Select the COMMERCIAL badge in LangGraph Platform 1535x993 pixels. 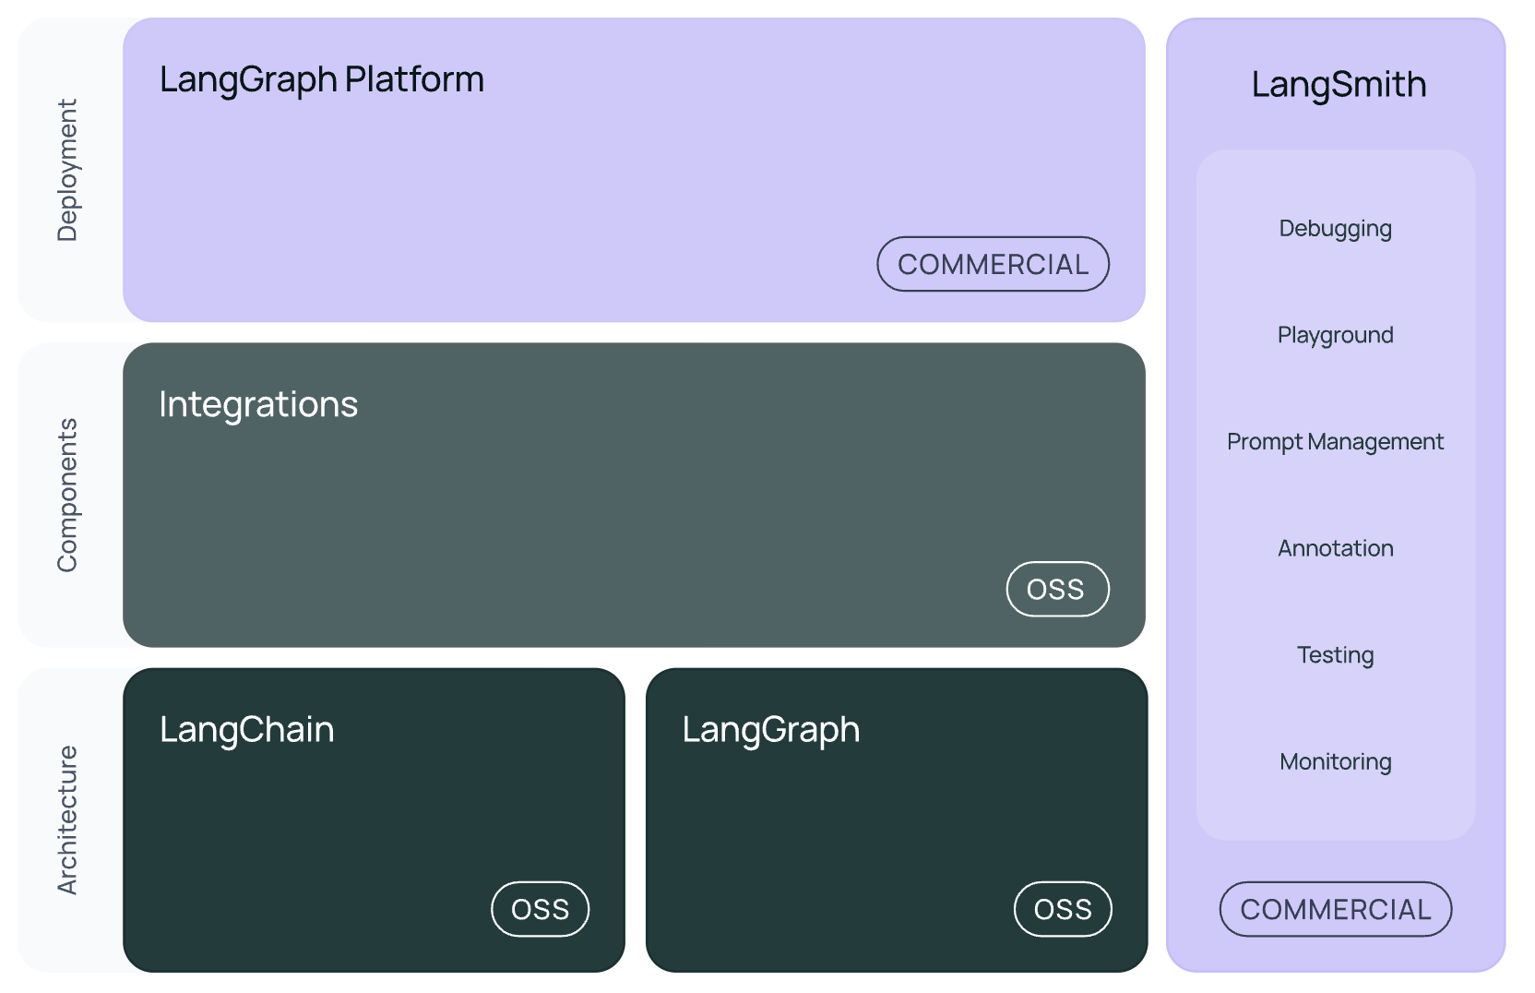[994, 264]
